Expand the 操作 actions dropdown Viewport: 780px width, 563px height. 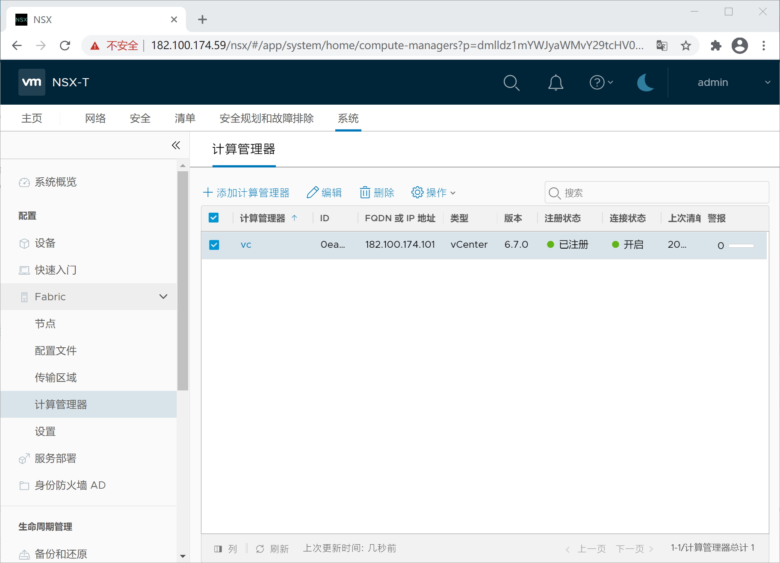tap(433, 193)
